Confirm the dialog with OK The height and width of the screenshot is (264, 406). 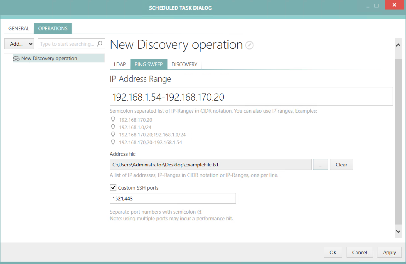[x=333, y=252]
